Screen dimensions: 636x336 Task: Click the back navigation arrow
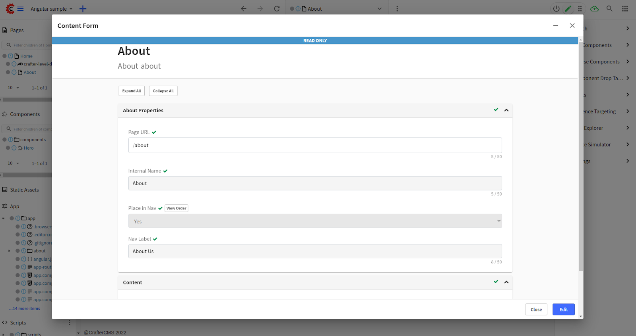tap(244, 9)
